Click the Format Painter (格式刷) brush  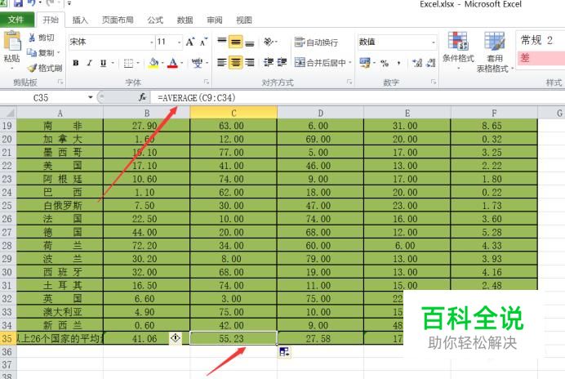coord(32,68)
